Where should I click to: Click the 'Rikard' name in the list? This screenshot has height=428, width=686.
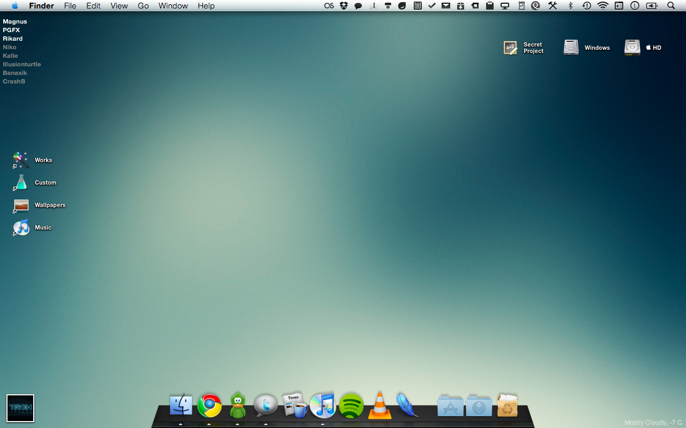click(13, 39)
